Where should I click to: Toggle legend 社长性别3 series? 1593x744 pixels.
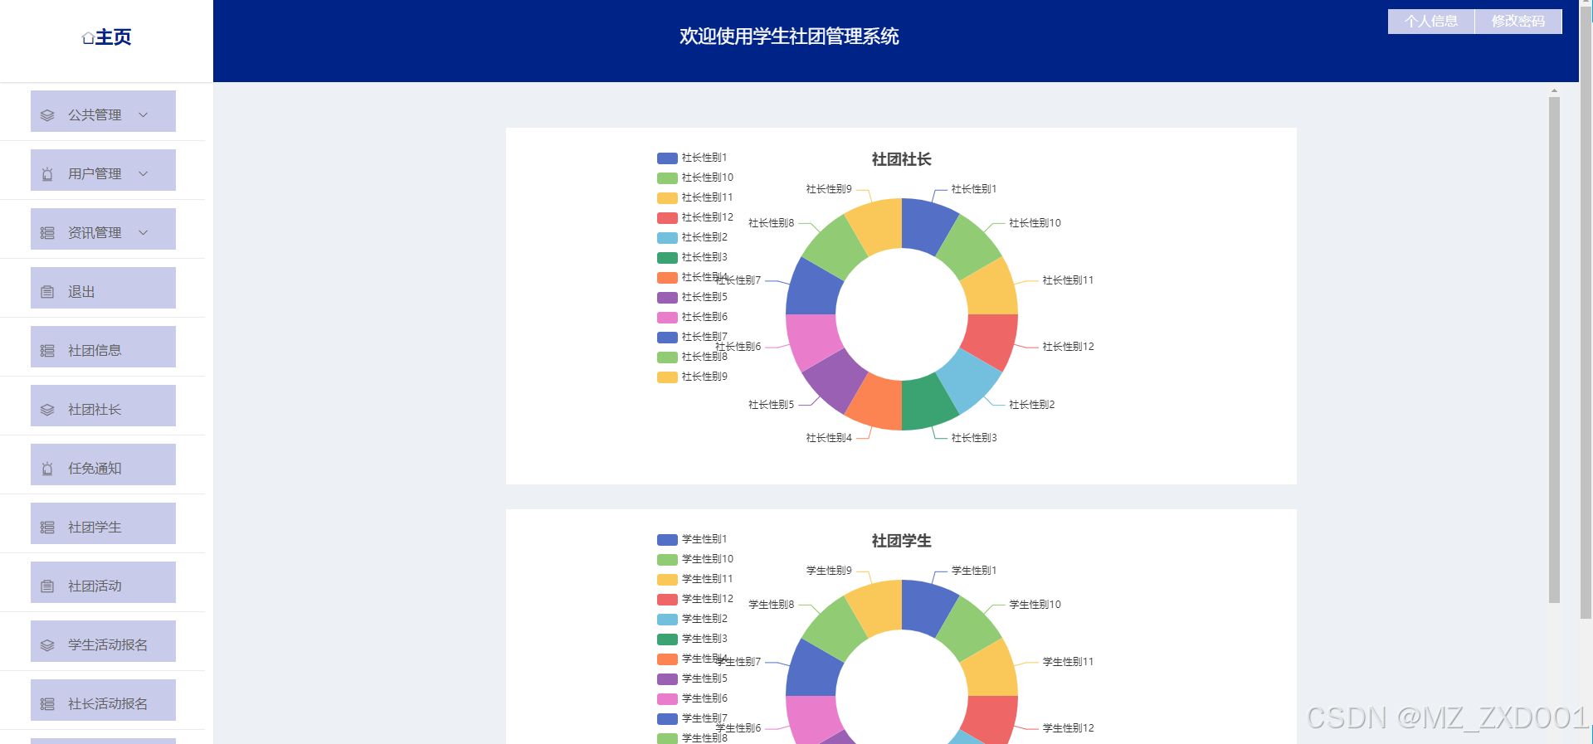692,257
